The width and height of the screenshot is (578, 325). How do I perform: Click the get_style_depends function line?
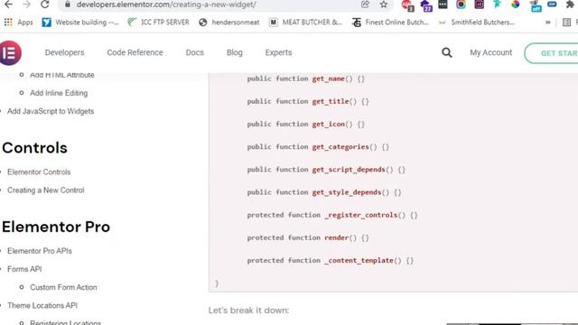click(x=324, y=192)
